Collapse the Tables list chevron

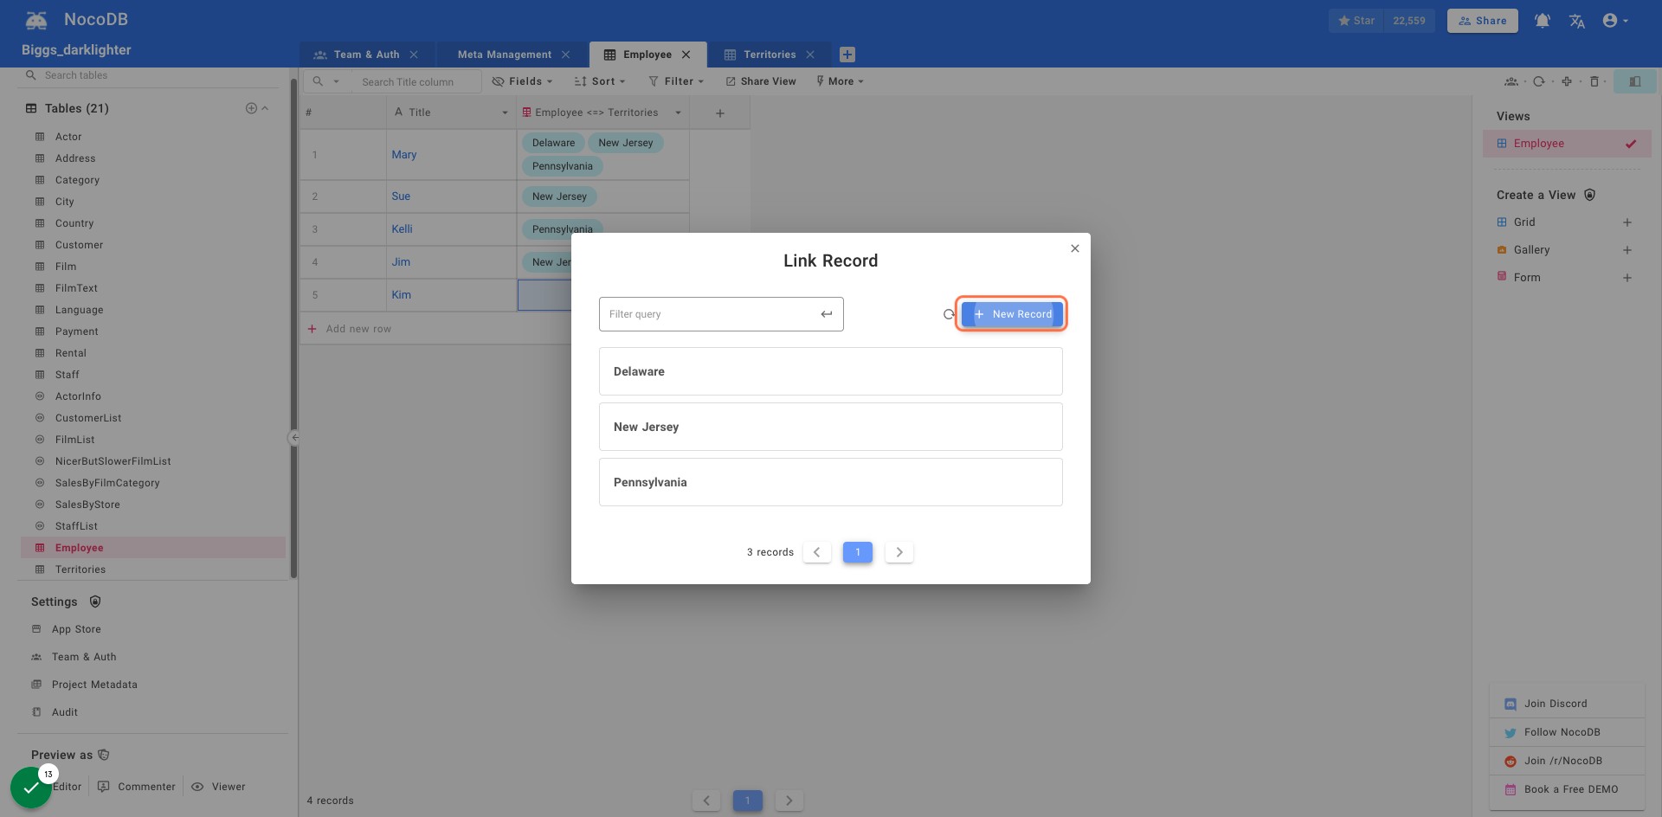tap(265, 108)
